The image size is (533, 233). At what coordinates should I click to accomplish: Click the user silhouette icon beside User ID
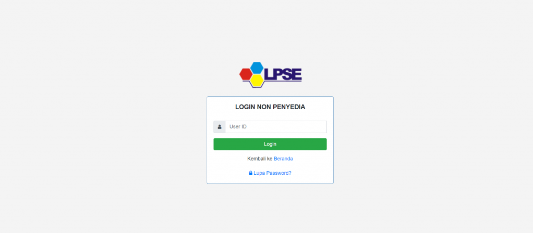point(220,127)
